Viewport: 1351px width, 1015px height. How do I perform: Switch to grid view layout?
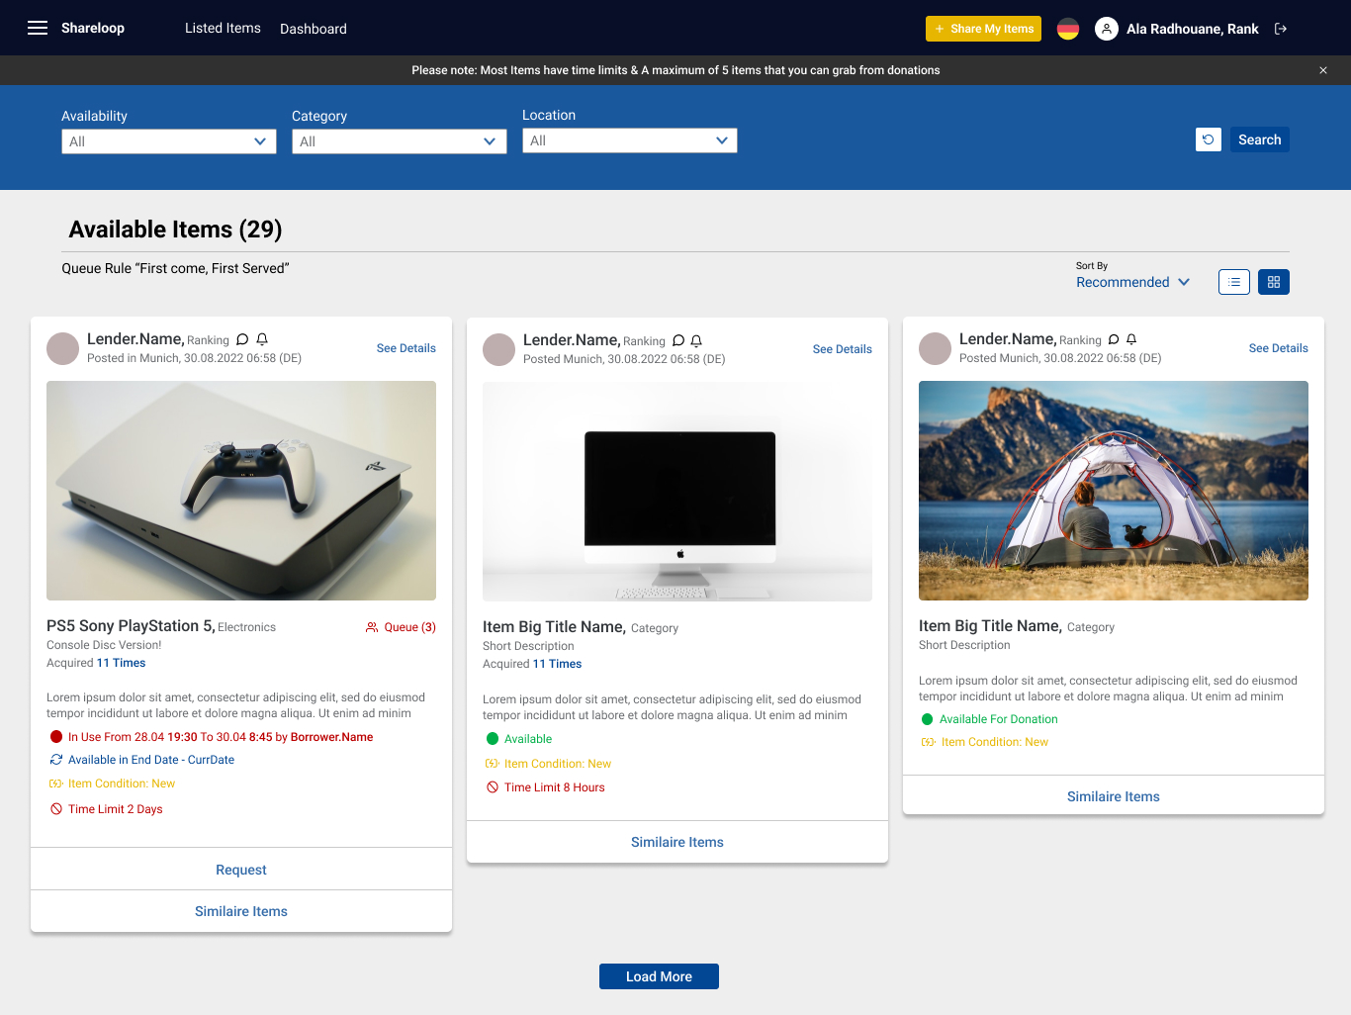[x=1274, y=282]
